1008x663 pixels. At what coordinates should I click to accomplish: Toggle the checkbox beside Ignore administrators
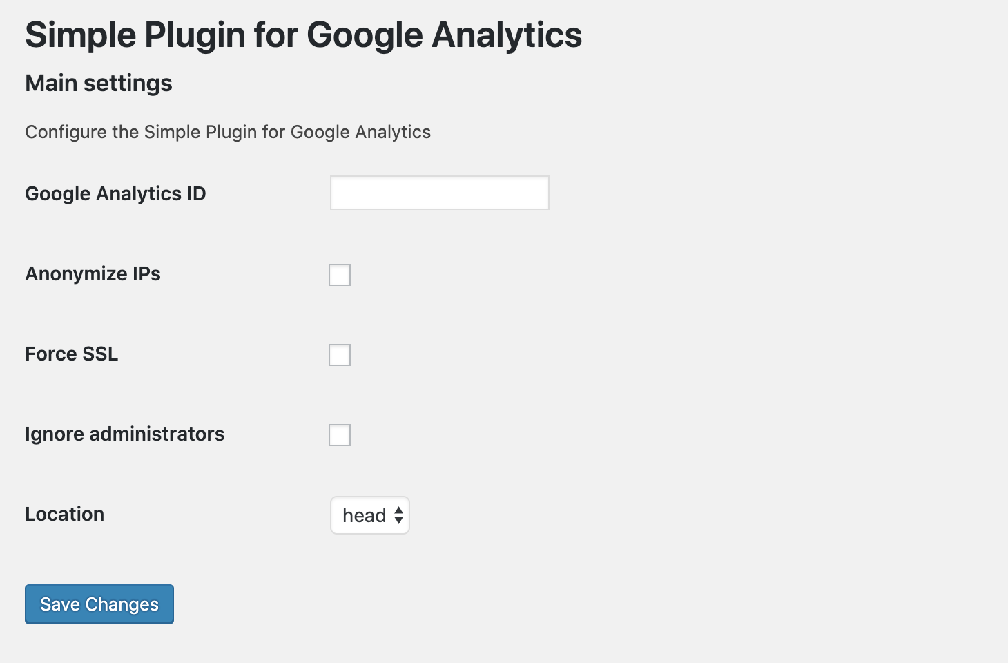[340, 435]
